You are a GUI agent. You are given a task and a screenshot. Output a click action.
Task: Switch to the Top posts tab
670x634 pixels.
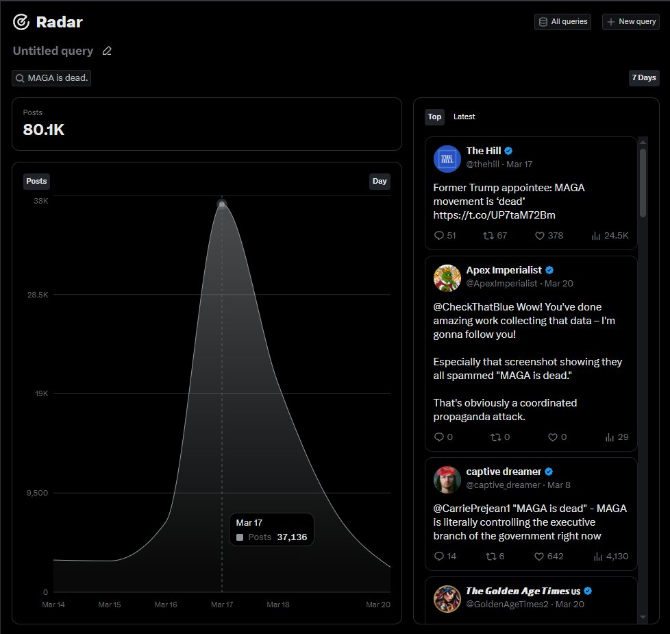(434, 117)
